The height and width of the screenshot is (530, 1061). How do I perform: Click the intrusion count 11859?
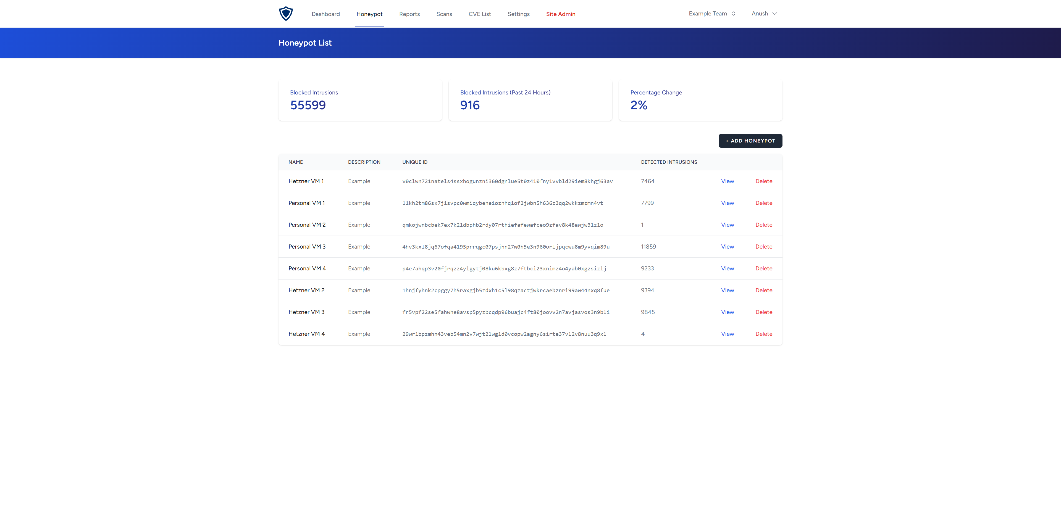pos(648,247)
